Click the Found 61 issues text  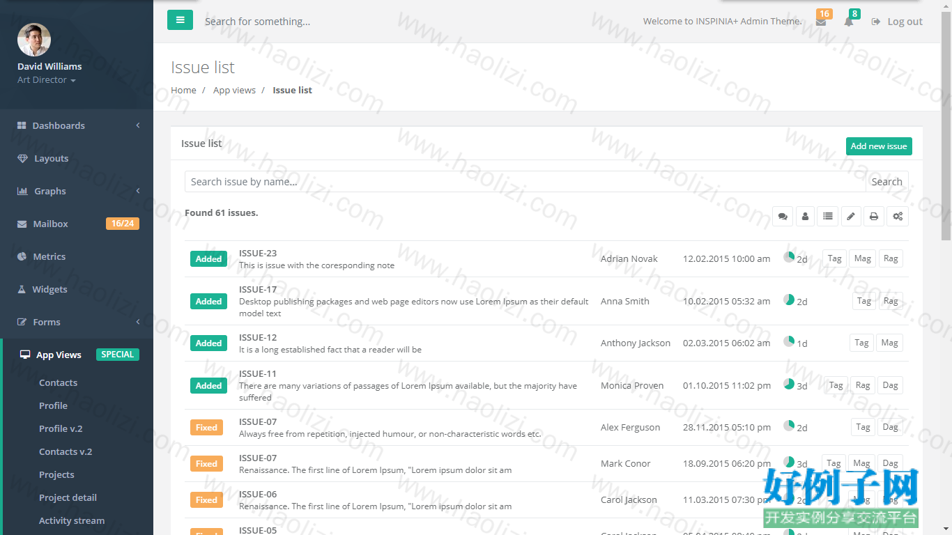[222, 212]
